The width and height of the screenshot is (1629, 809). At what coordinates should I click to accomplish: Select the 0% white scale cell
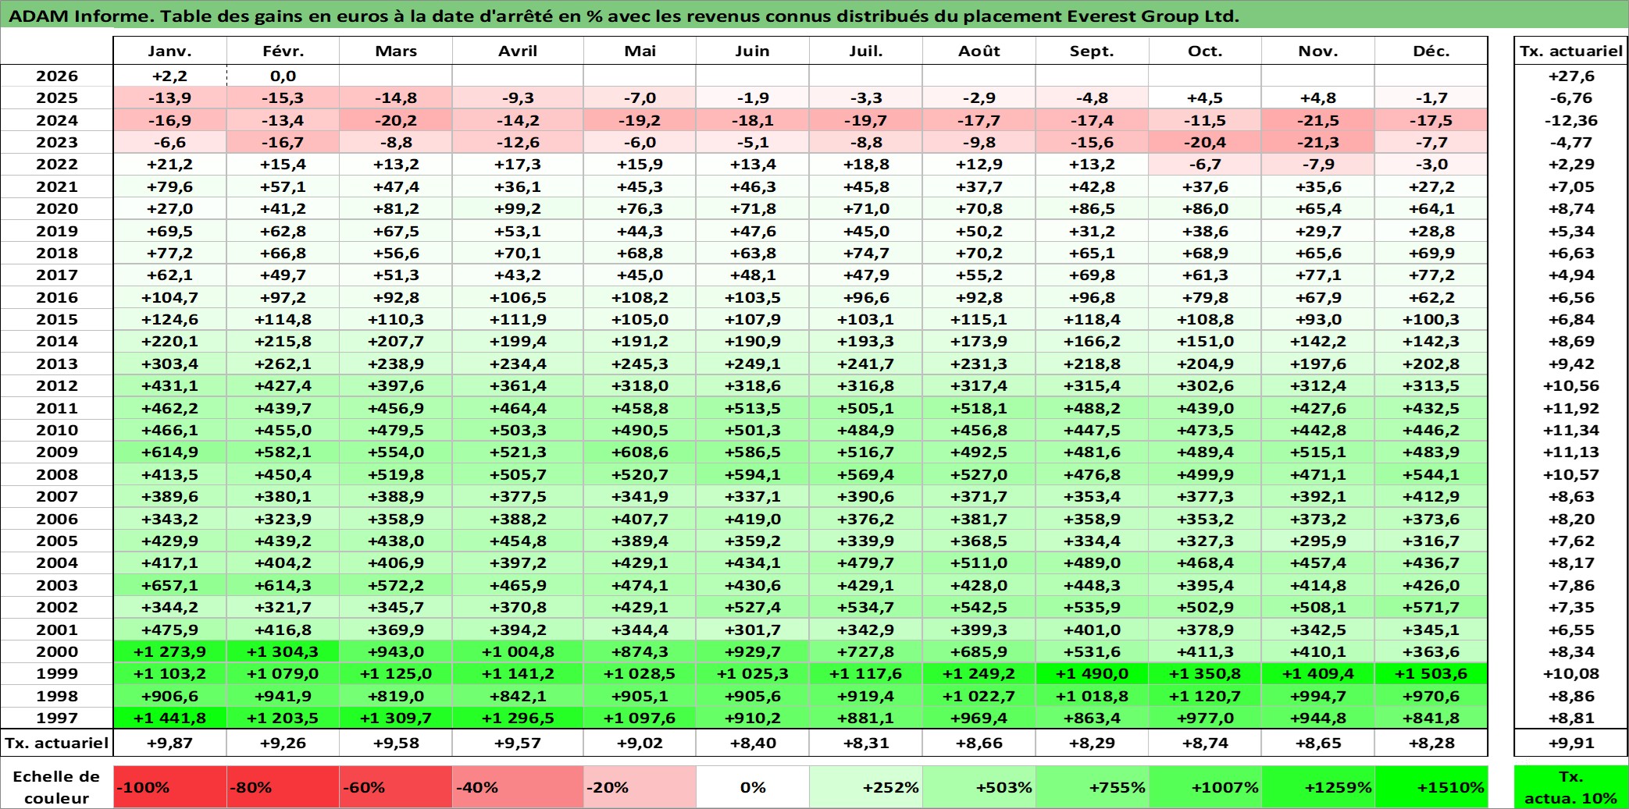753,787
